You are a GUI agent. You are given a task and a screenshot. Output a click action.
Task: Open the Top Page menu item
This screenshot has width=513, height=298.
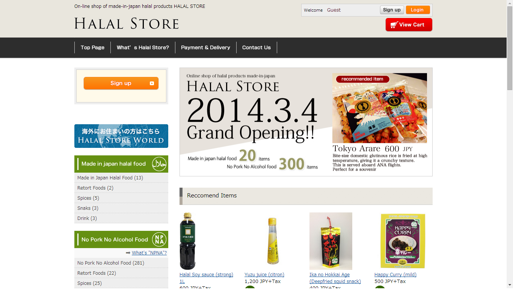[x=92, y=47]
